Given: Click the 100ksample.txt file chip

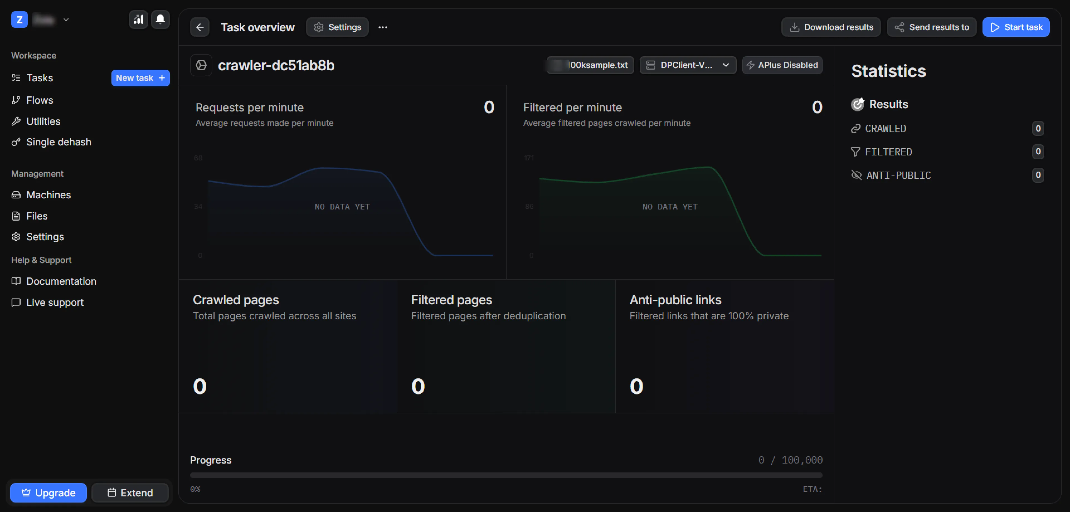Looking at the screenshot, I should click(x=590, y=65).
